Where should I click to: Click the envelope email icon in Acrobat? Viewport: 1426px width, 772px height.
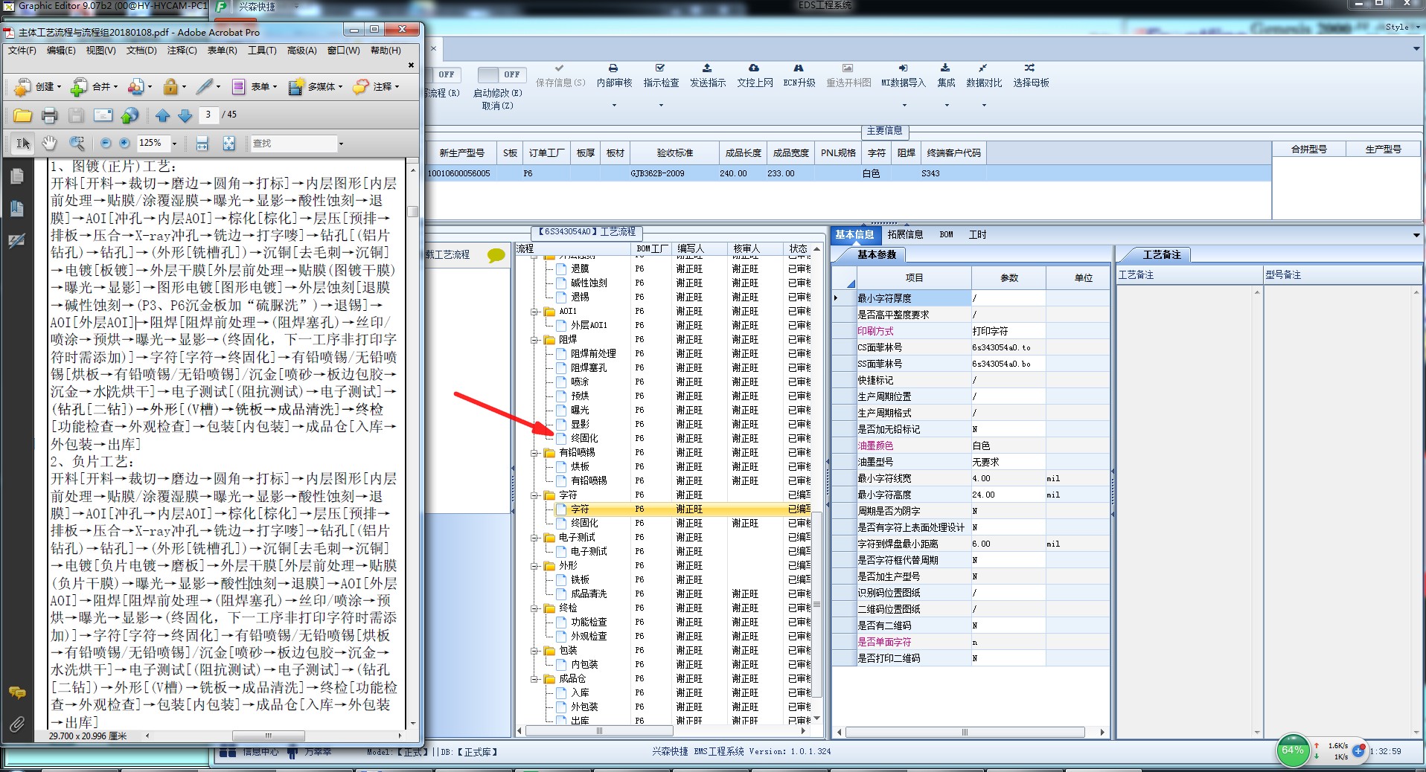click(x=103, y=115)
